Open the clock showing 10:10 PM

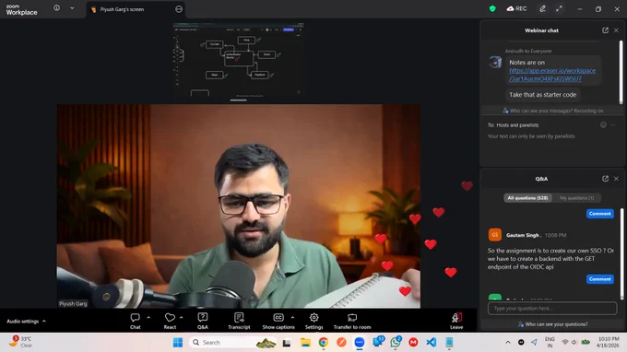(608, 342)
